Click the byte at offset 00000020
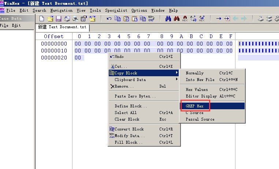 tap(78, 58)
